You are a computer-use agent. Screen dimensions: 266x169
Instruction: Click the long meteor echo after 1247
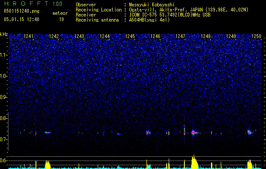(195, 133)
